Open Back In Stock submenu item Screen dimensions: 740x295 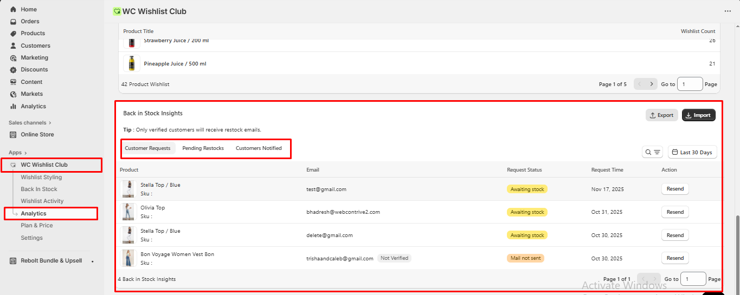(39, 189)
